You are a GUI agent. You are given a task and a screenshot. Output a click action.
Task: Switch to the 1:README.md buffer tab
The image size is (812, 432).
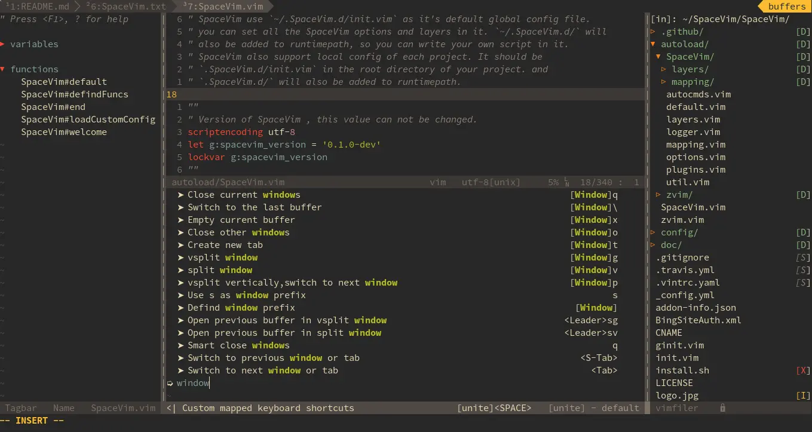pyautogui.click(x=37, y=7)
